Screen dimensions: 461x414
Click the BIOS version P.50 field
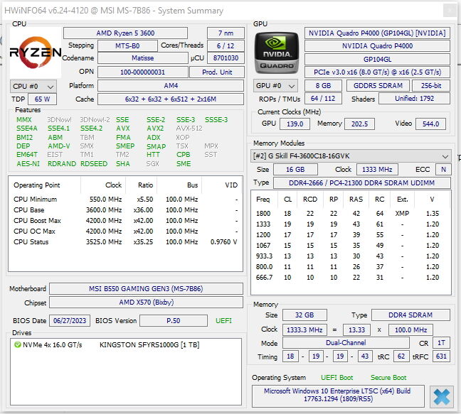pos(174,321)
